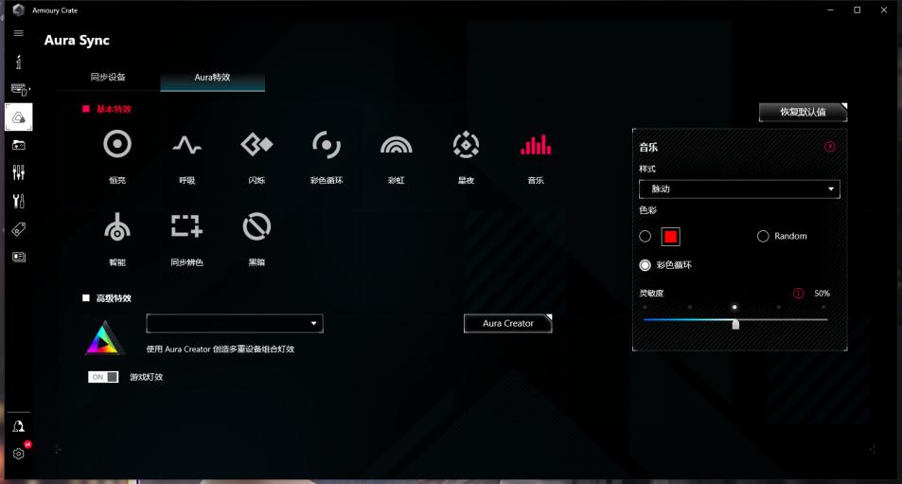Select the Random color radio button
902x484 pixels.
pos(763,237)
